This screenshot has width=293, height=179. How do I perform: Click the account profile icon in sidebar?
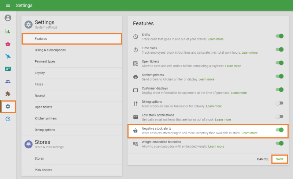(8, 18)
